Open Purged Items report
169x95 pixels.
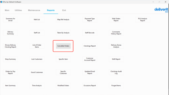[116, 85]
